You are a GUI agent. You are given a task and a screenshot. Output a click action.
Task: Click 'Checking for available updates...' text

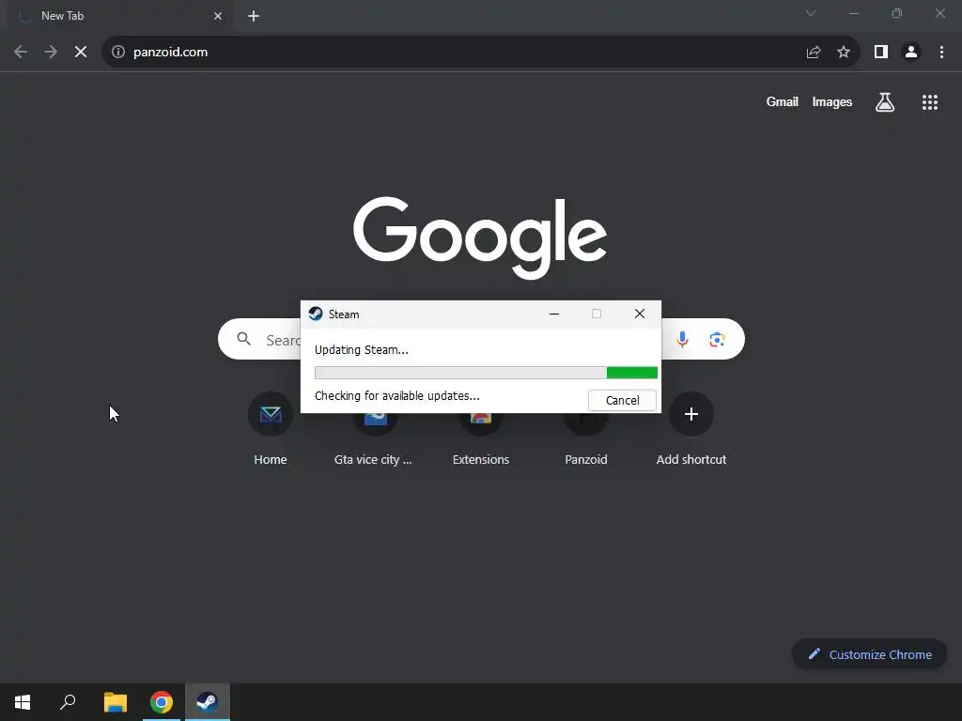[397, 396]
